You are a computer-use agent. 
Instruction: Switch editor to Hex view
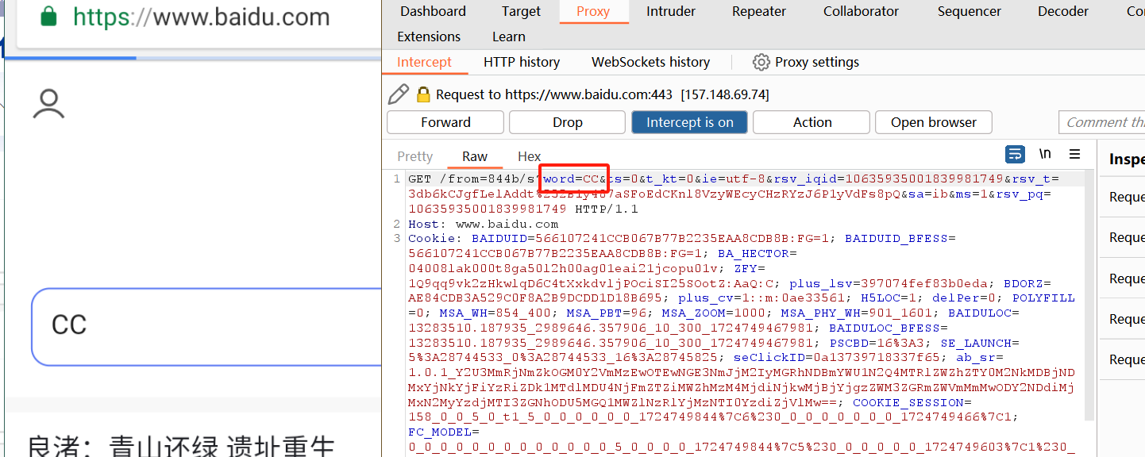[529, 156]
